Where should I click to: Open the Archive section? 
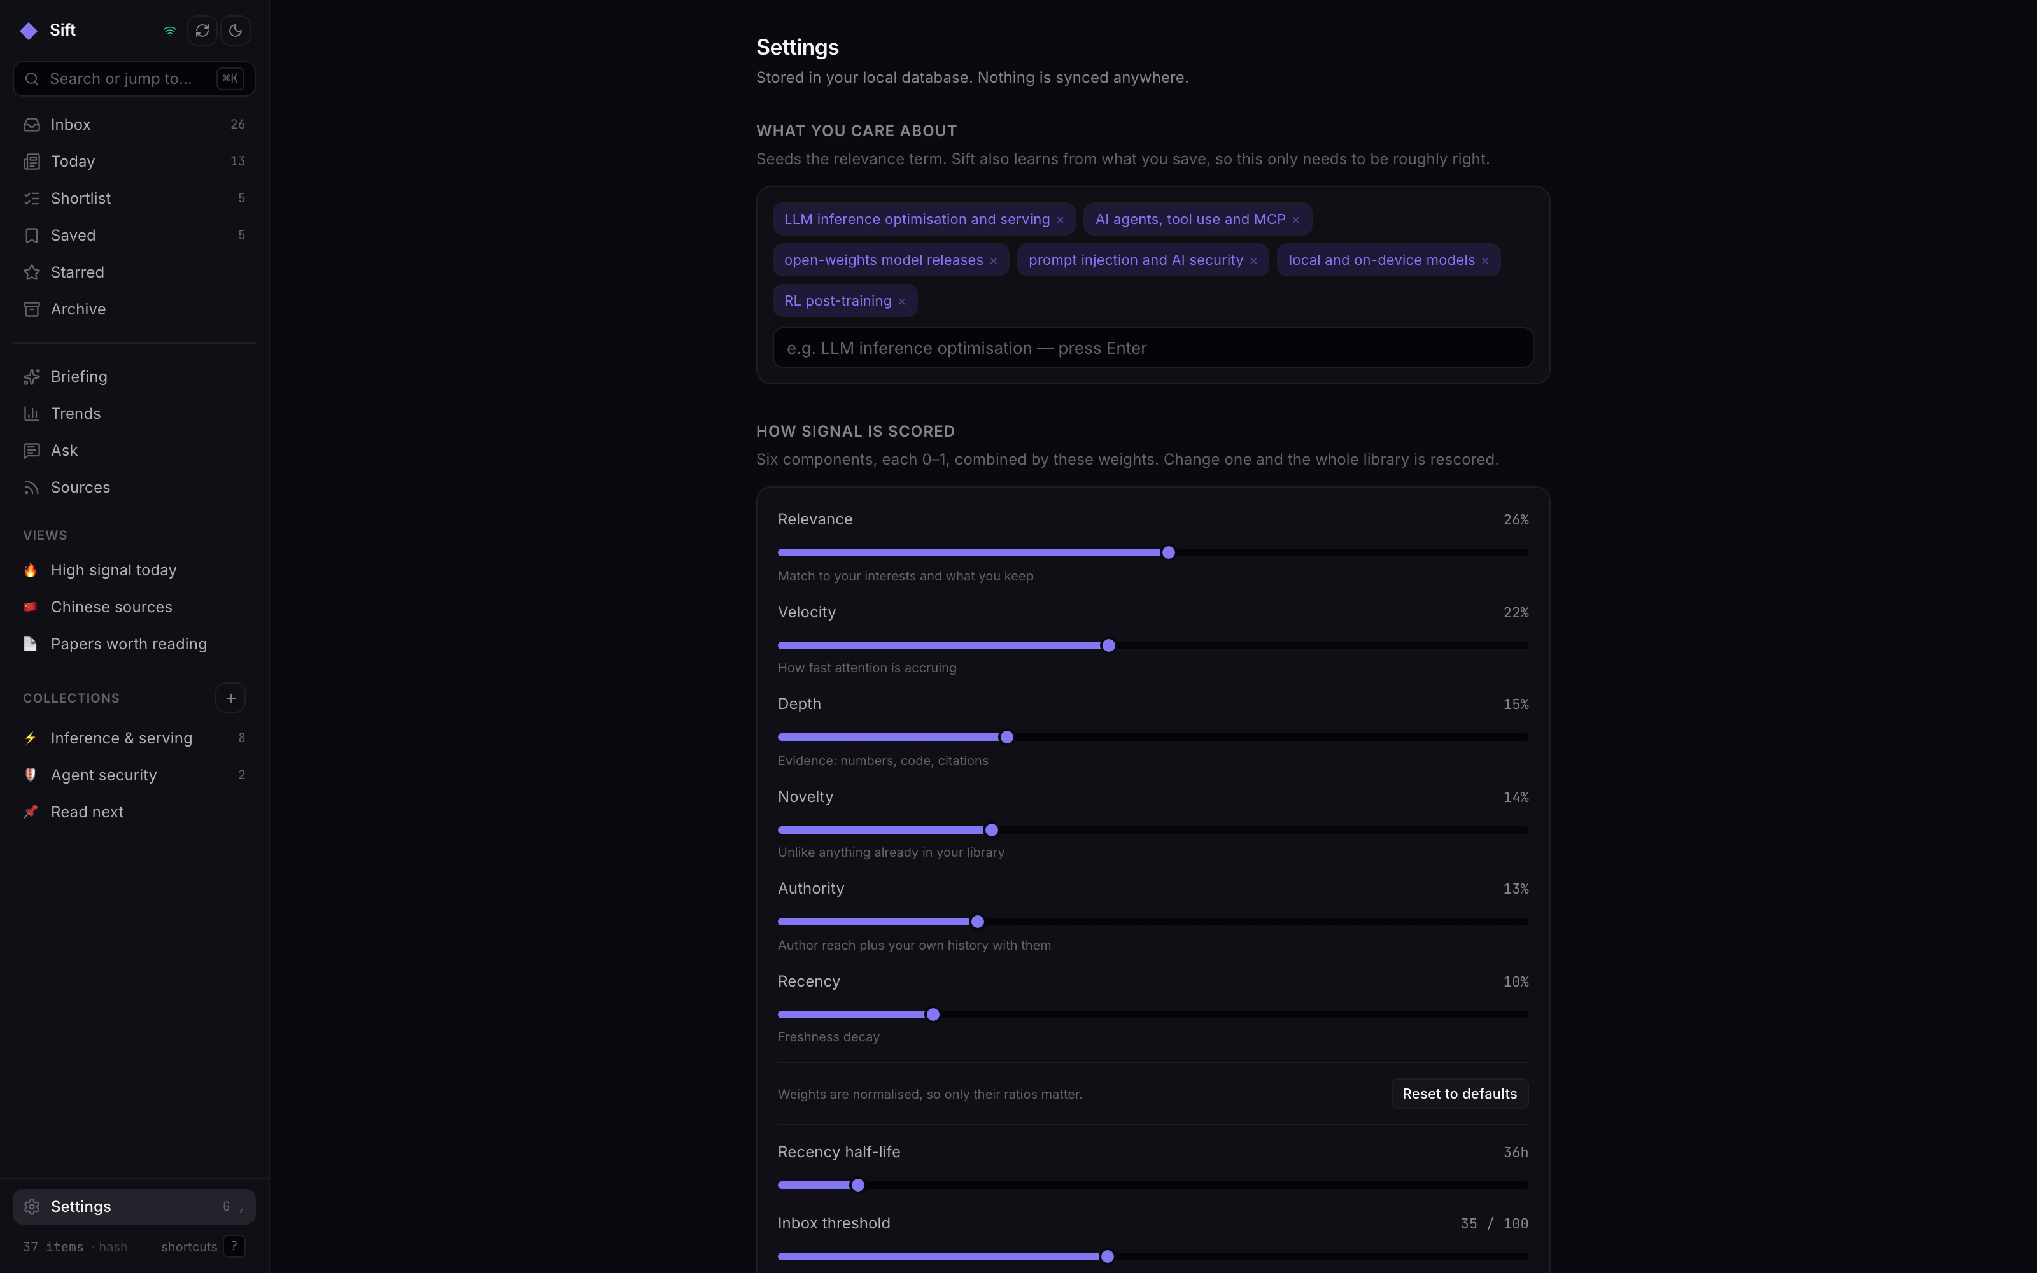[x=134, y=310]
